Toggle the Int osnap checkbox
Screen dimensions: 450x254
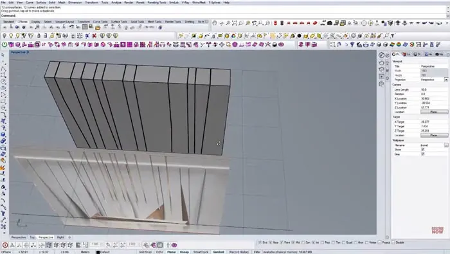[314, 242]
